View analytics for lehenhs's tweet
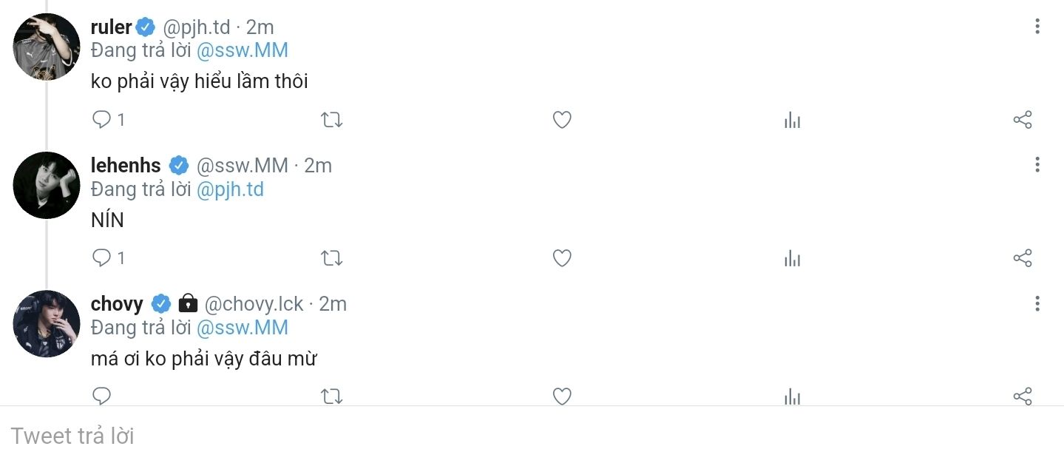Image resolution: width=1064 pixels, height=452 pixels. pos(792,258)
